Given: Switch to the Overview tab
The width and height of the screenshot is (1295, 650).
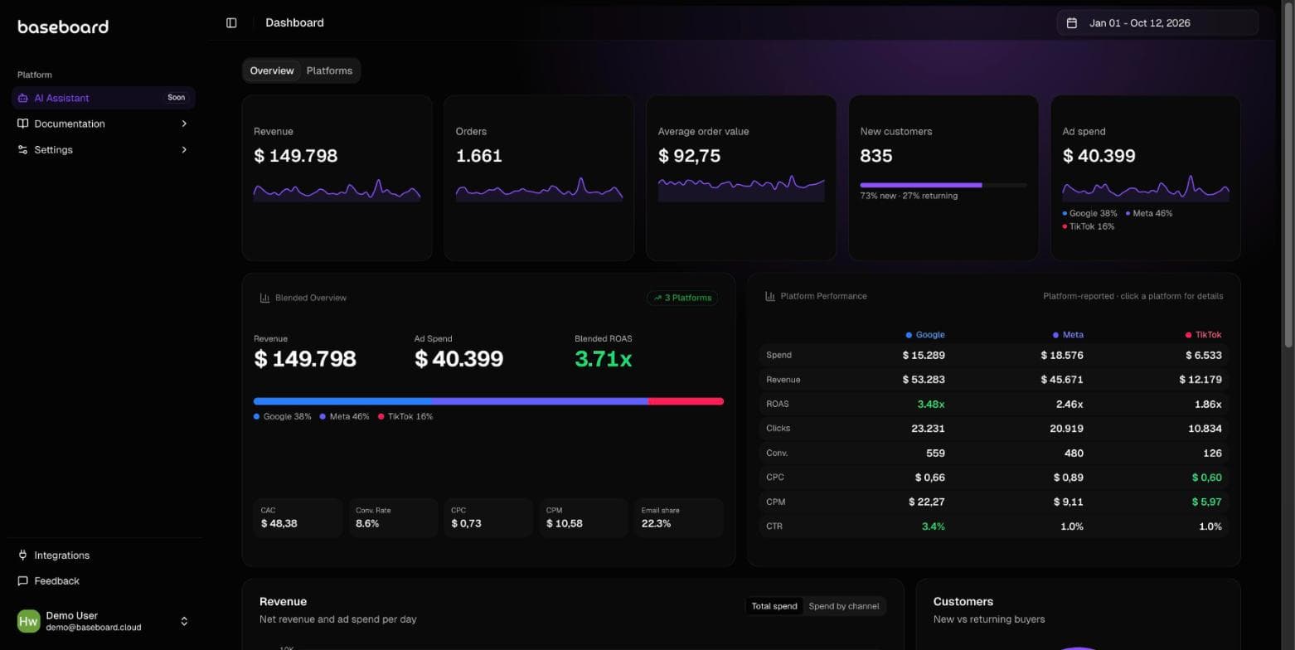Looking at the screenshot, I should point(272,70).
